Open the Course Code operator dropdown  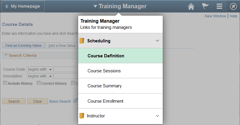pos(40,69)
